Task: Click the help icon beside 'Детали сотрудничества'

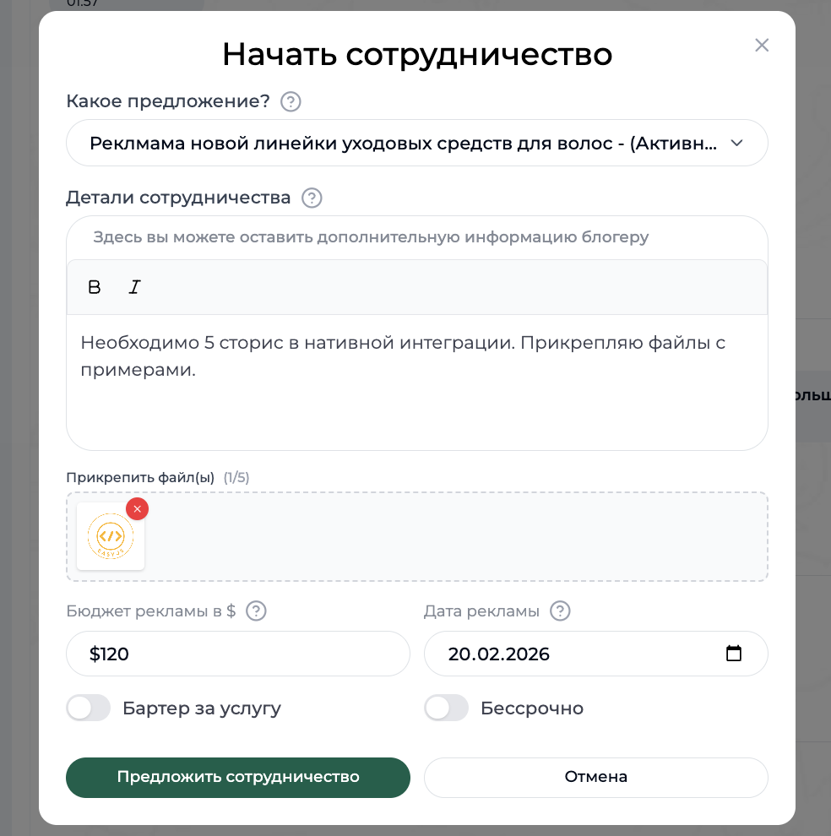Action: [311, 198]
